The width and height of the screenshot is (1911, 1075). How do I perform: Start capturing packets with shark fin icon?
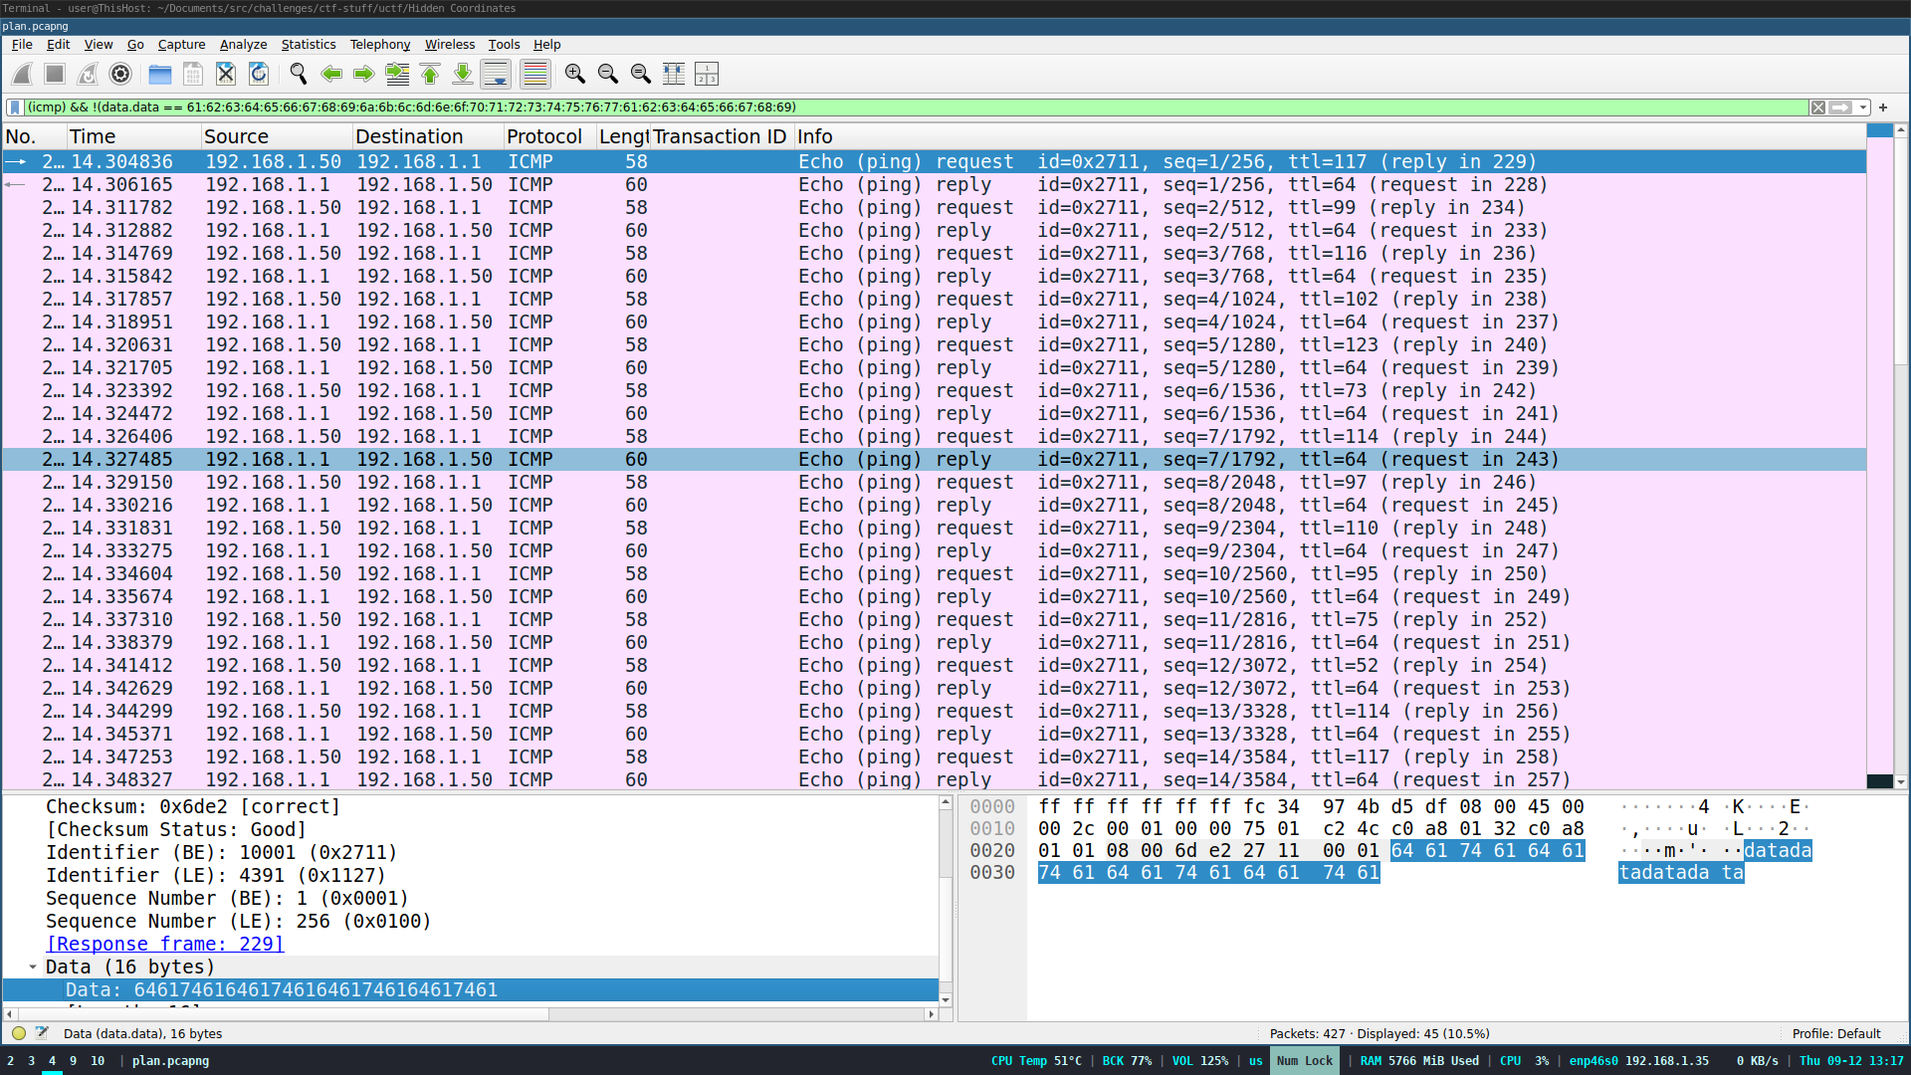[22, 74]
